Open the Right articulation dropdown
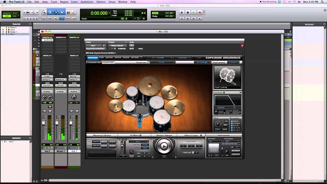 232,141
